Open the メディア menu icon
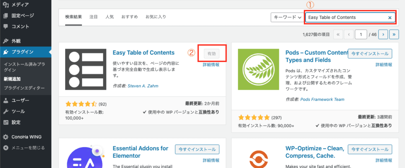Screen dimensions: 405x168 [6, 4]
